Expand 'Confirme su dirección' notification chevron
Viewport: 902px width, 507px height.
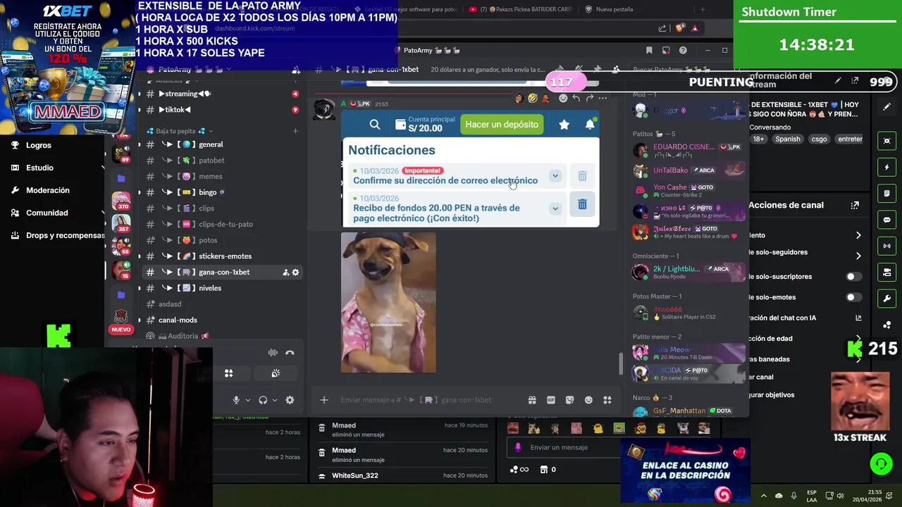pos(555,176)
